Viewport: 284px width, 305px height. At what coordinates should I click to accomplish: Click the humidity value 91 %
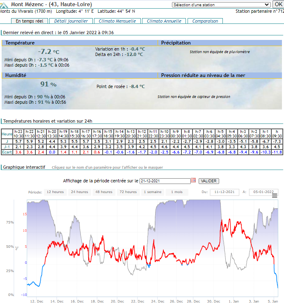(48, 84)
